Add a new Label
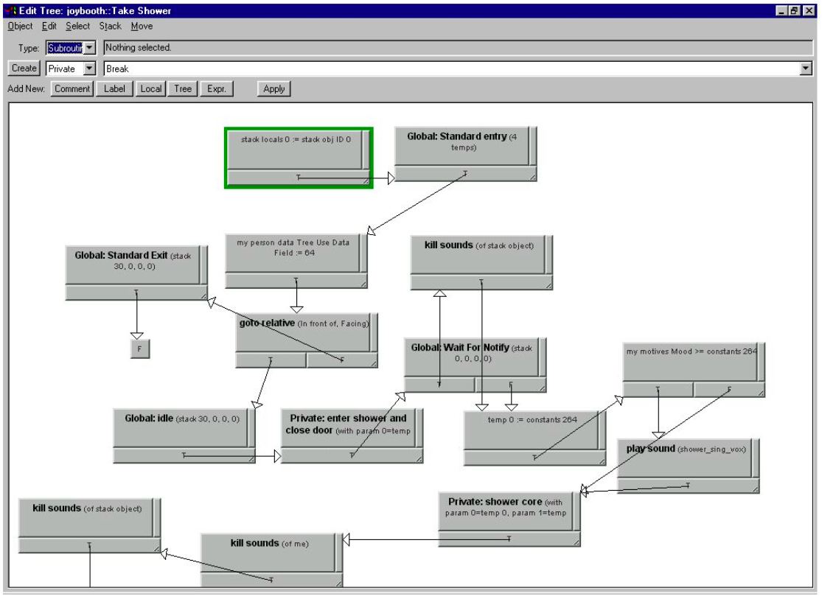Screen dimensions: 822x599 [114, 89]
